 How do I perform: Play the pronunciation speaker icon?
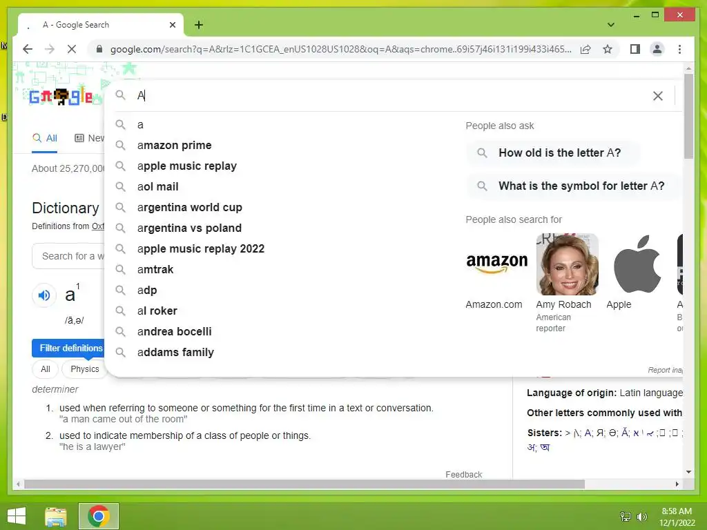click(44, 295)
